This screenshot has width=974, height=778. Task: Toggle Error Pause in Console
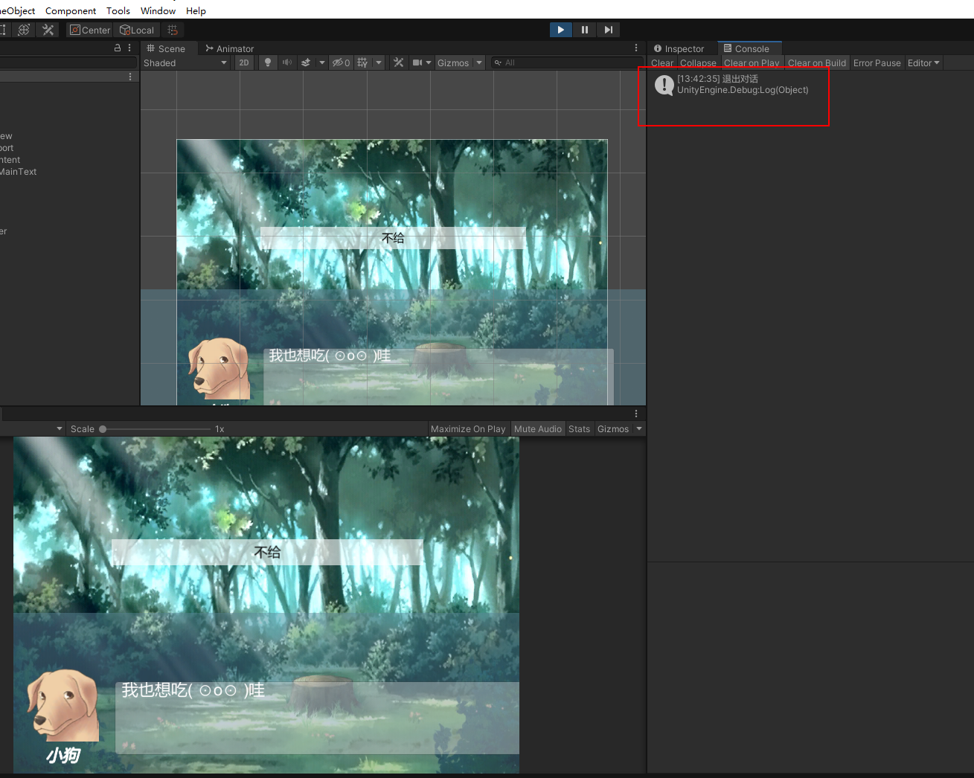coord(877,63)
